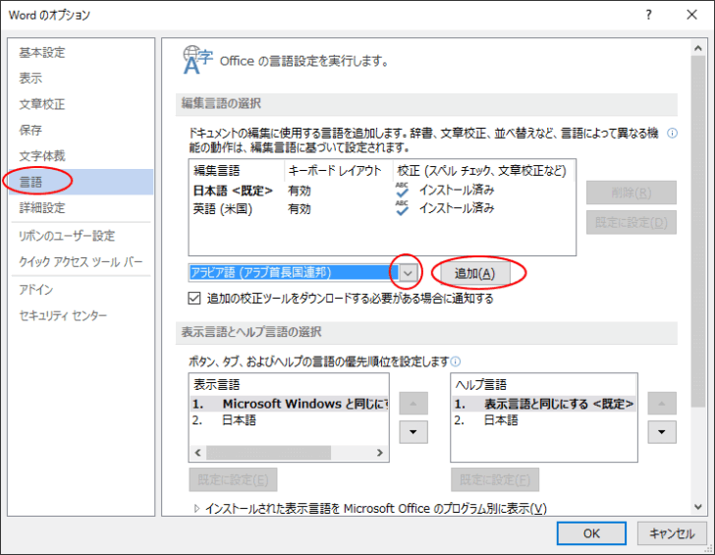
Task: Close the Word のオプション dialog
Action: [691, 15]
